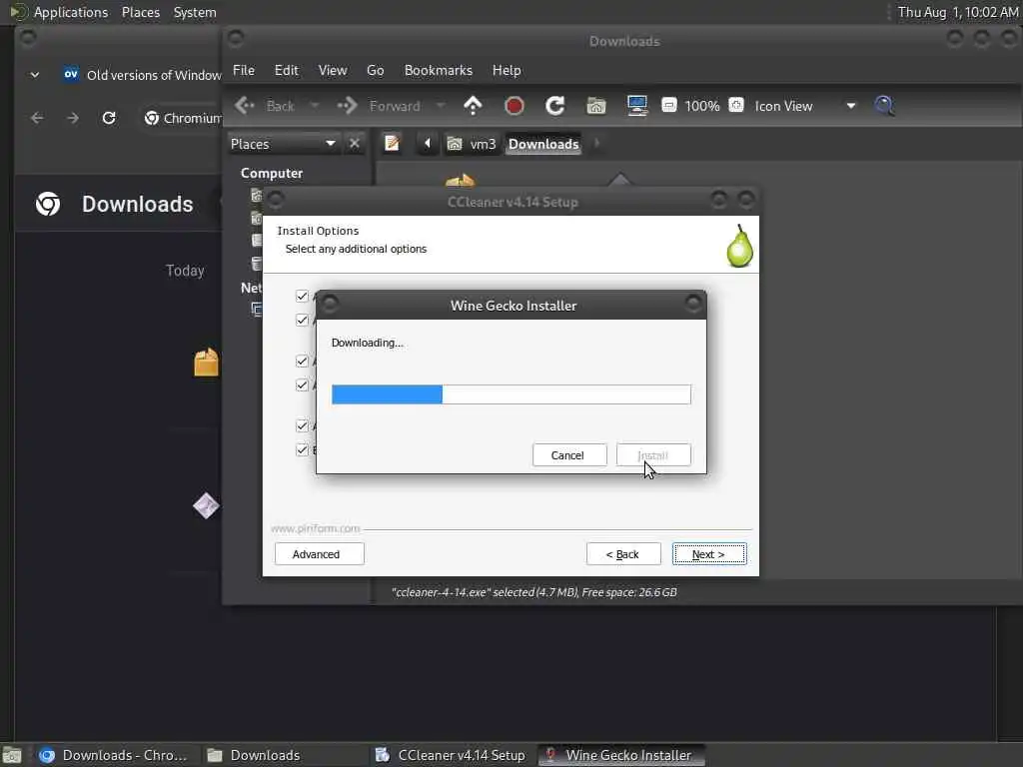Switch to Wine Gecko Installer taskbar entry
The height and width of the screenshot is (767, 1023).
coord(621,755)
